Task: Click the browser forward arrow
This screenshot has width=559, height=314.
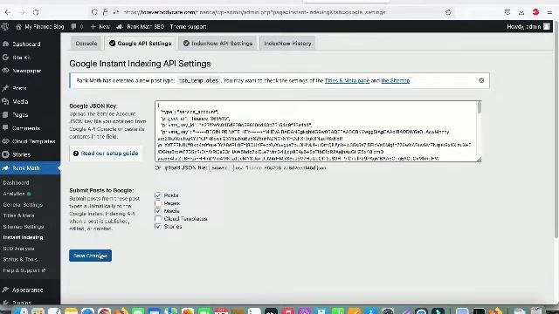Action: point(22,12)
